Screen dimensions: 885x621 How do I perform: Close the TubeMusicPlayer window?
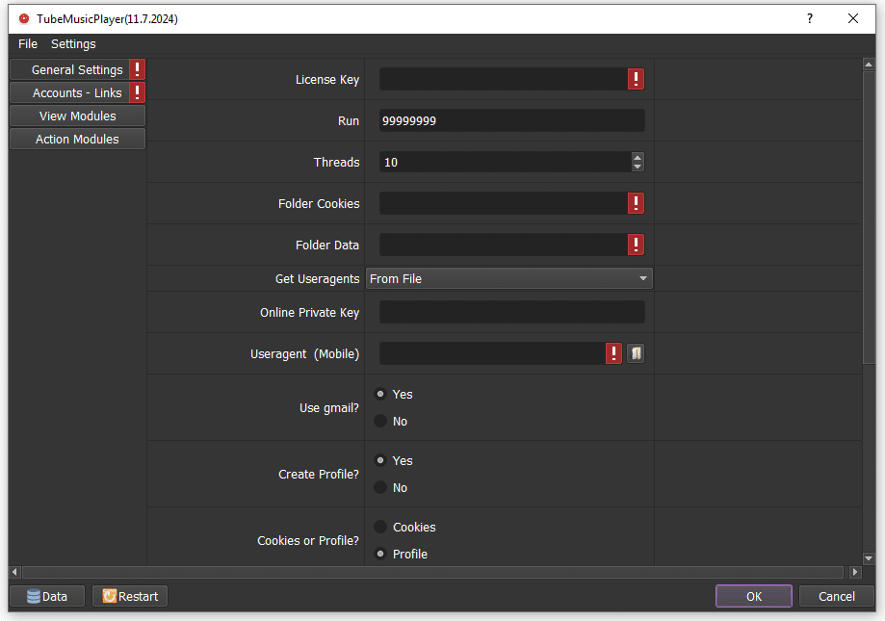point(853,18)
